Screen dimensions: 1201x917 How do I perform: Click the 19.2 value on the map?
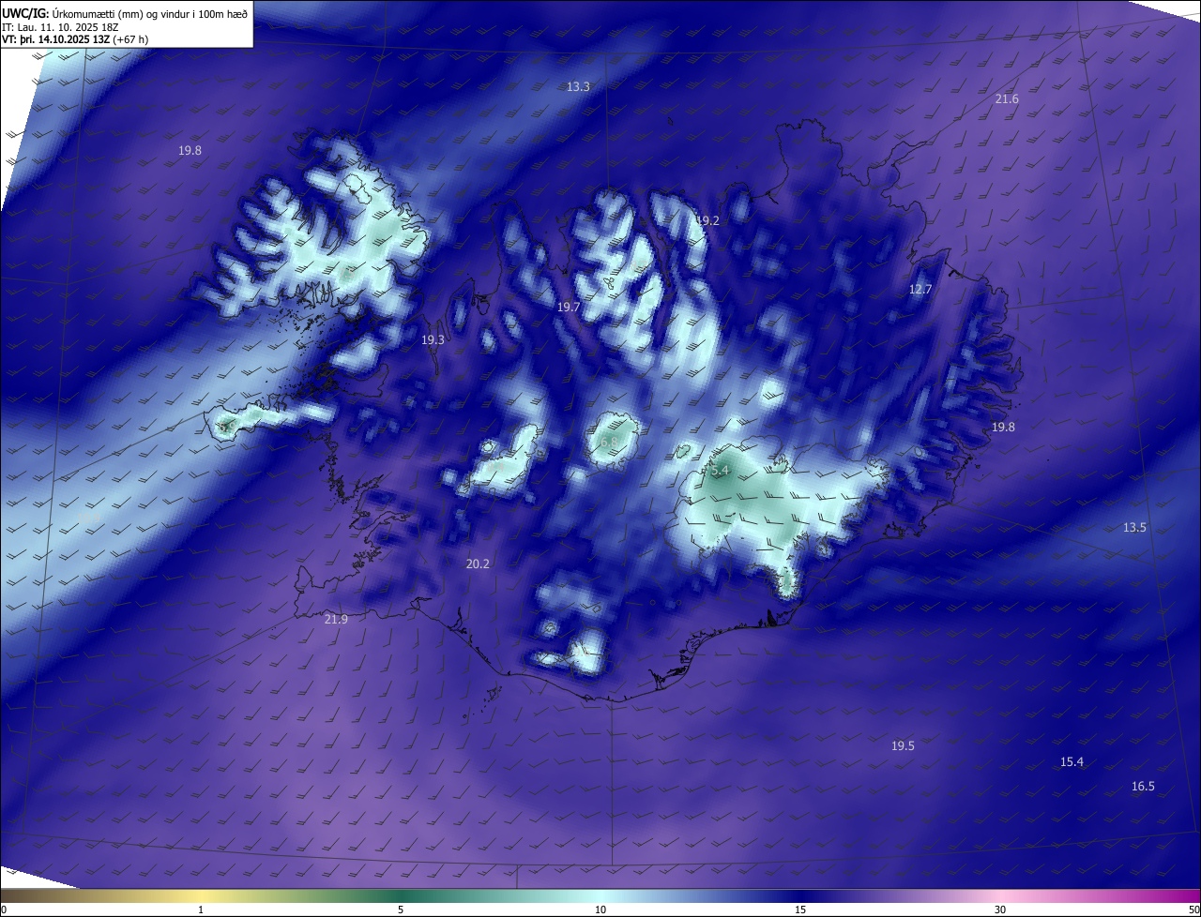click(707, 220)
